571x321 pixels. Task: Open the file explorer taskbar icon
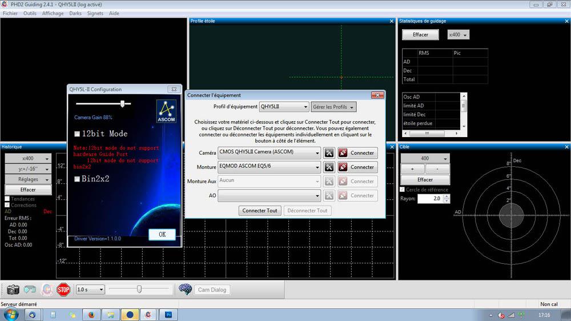[110, 315]
